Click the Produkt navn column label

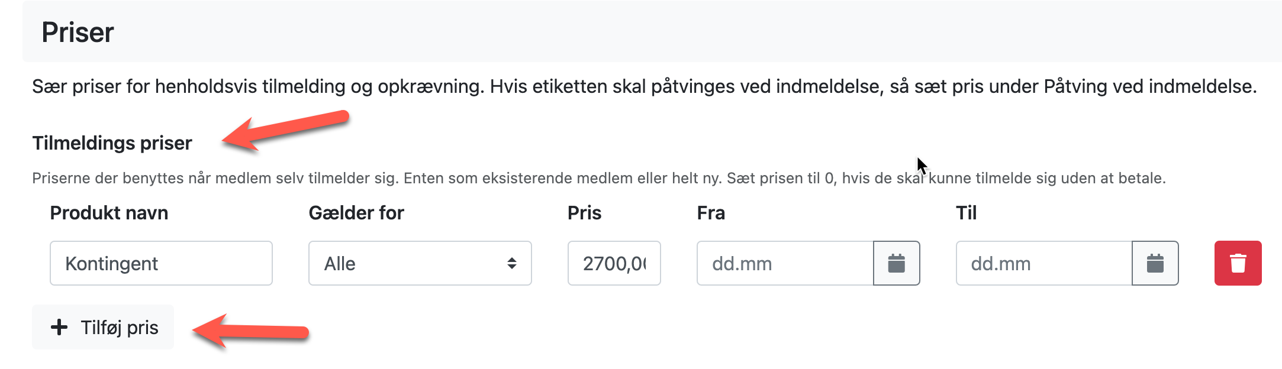coord(109,213)
